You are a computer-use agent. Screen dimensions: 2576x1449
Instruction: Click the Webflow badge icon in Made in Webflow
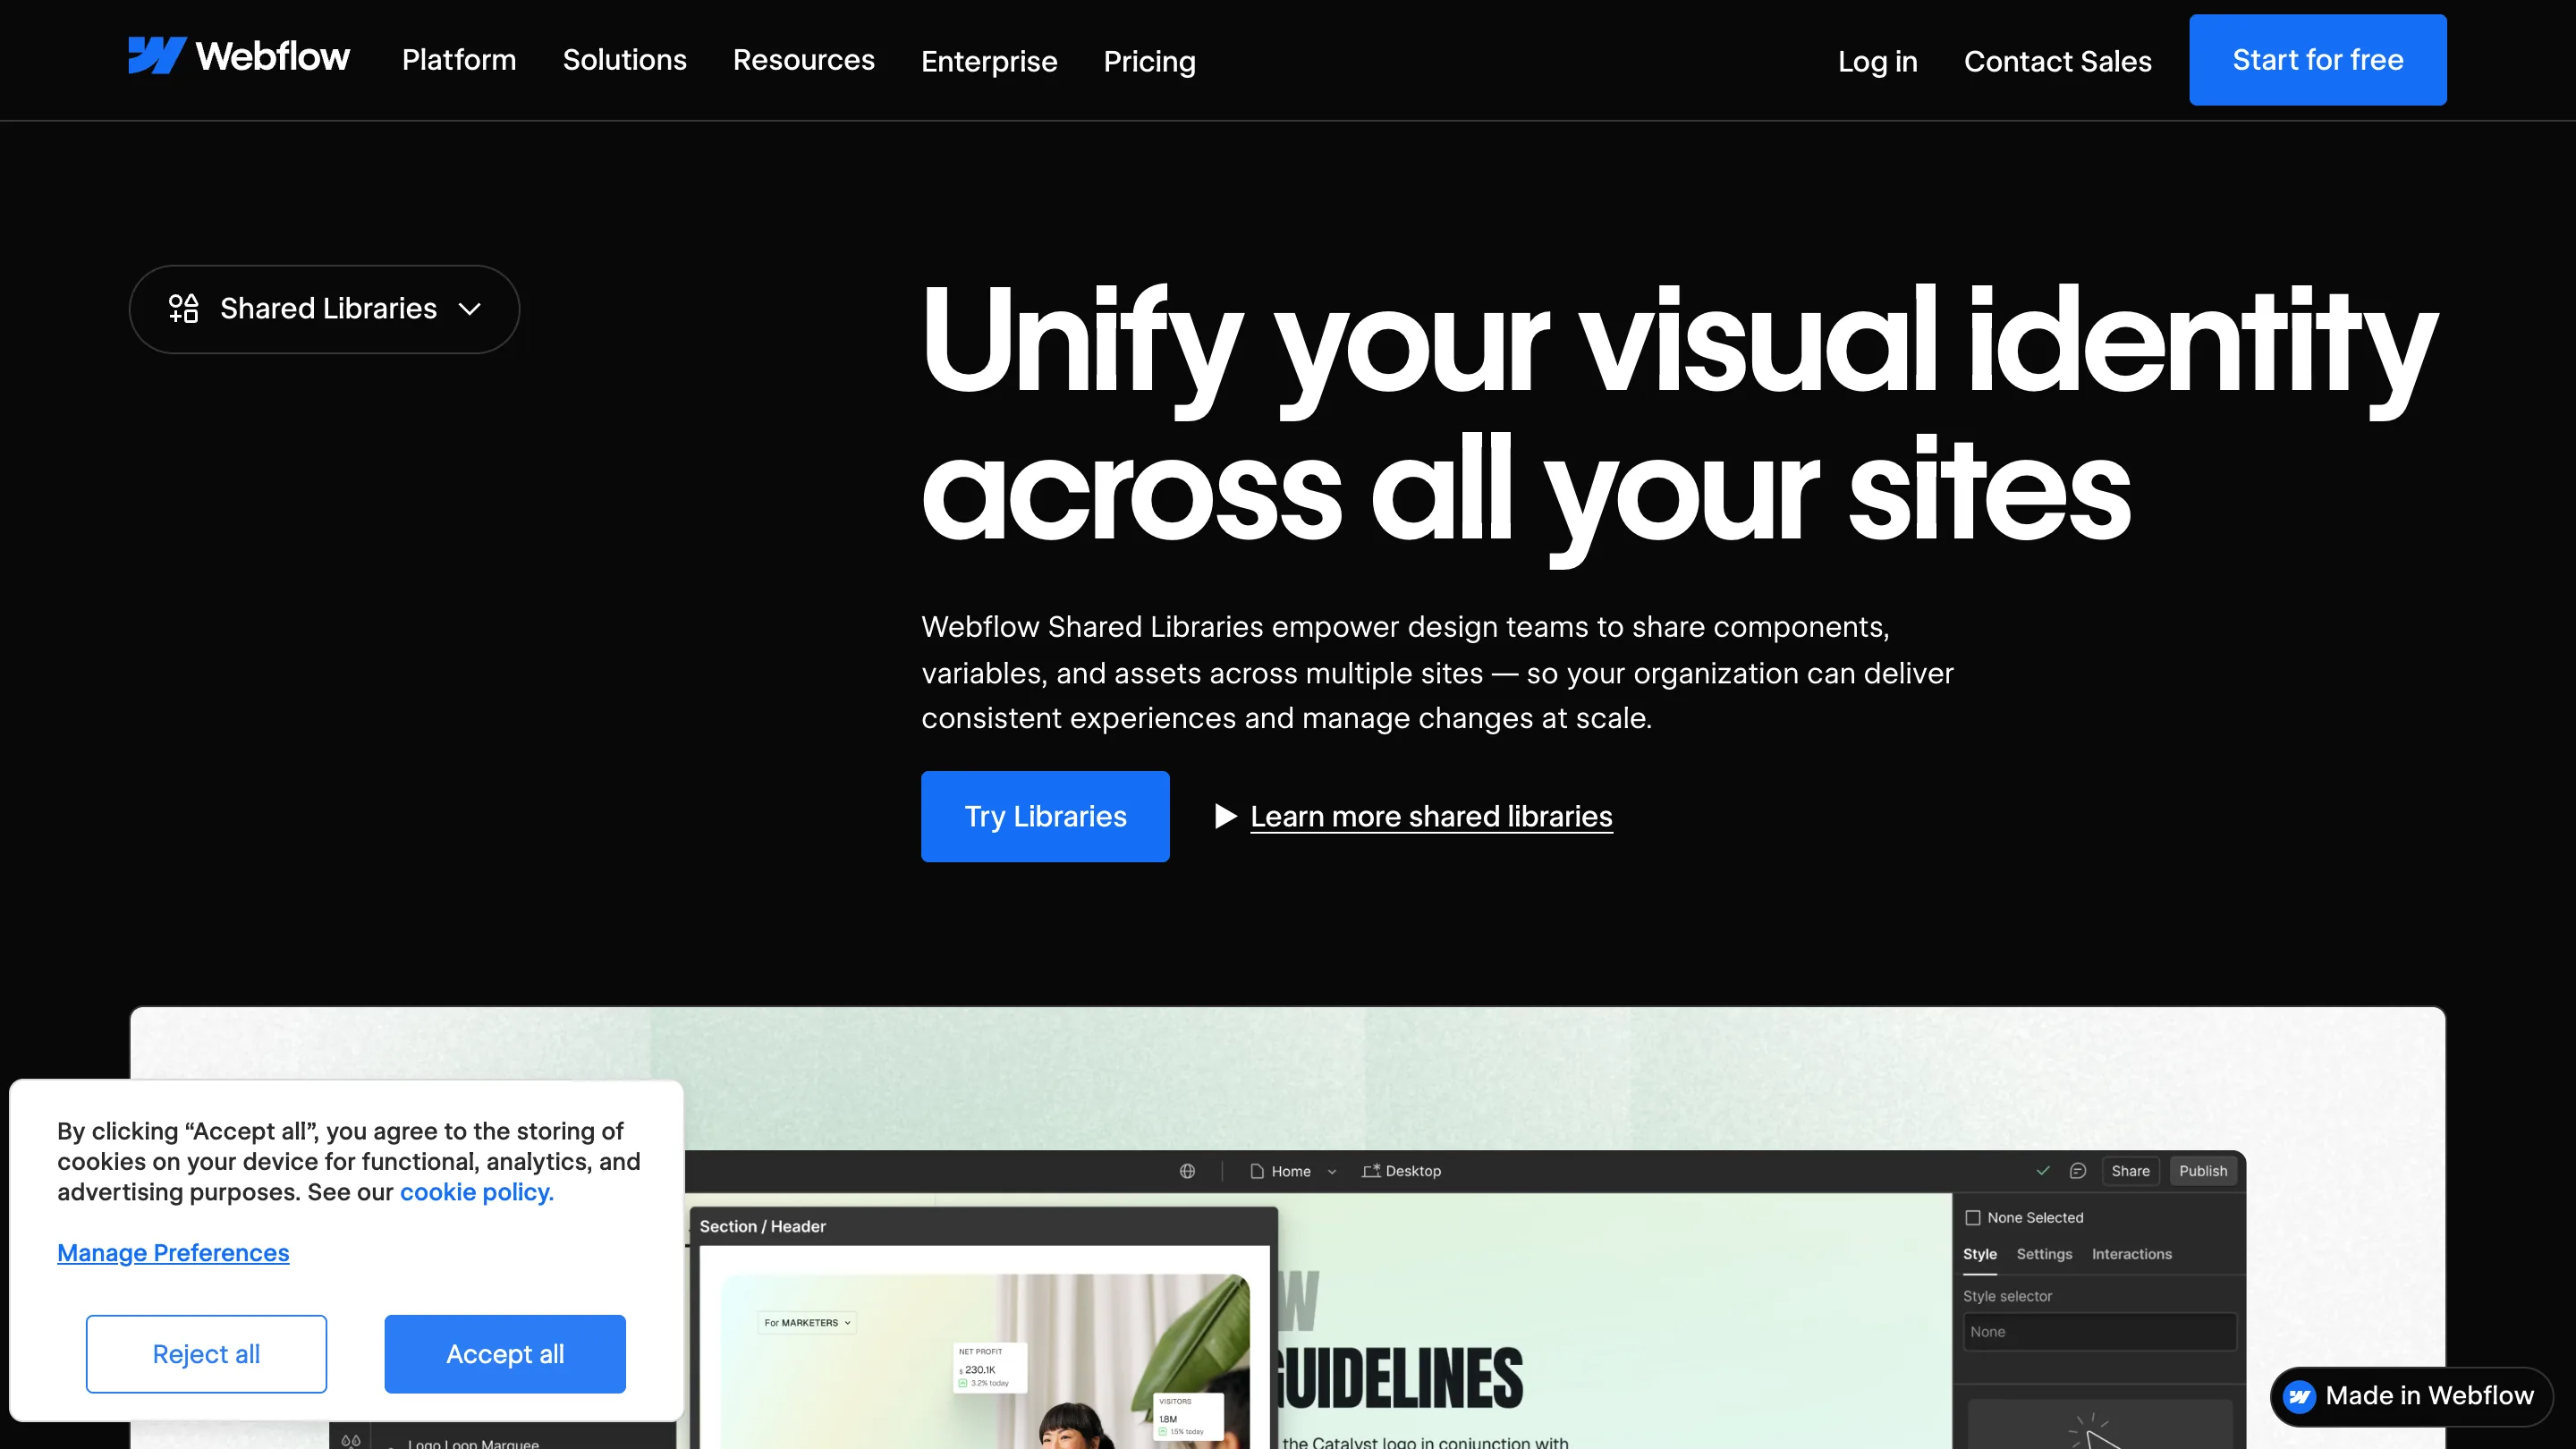click(2300, 1396)
